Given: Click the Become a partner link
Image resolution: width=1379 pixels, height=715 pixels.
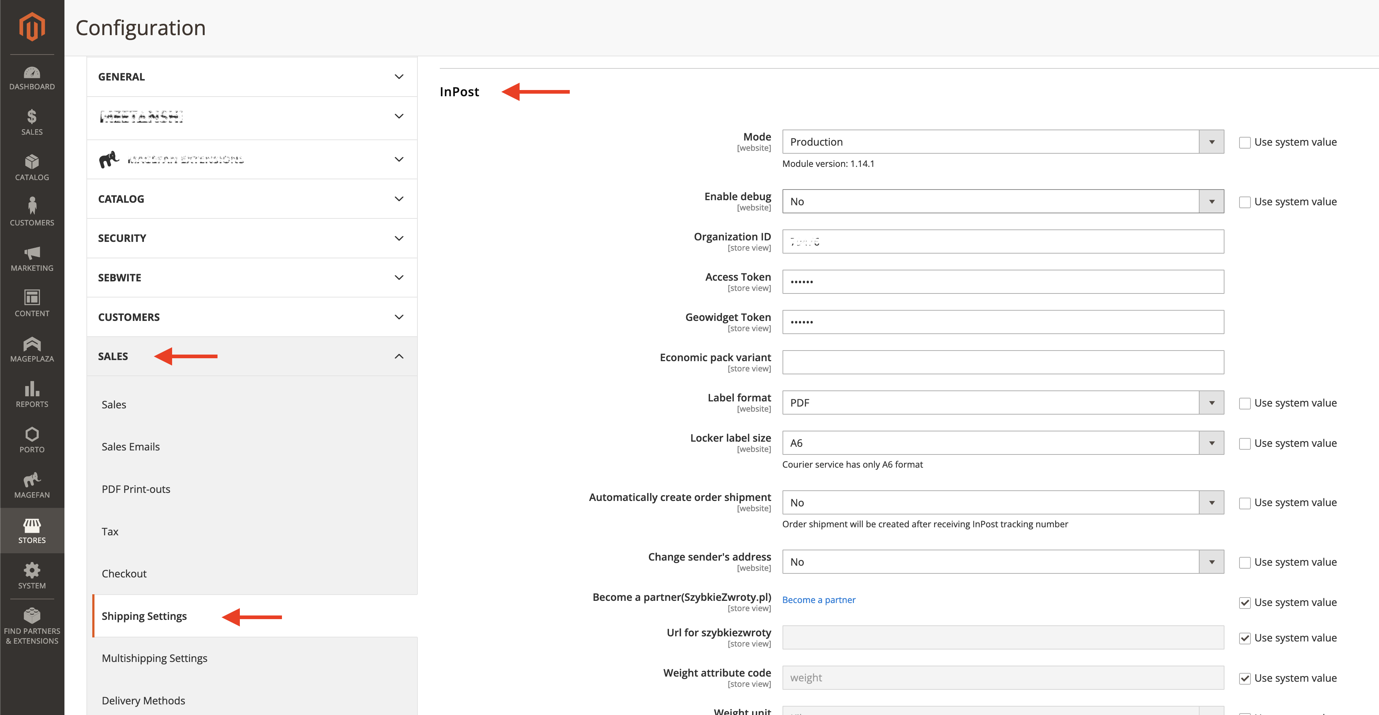Looking at the screenshot, I should click(x=818, y=600).
